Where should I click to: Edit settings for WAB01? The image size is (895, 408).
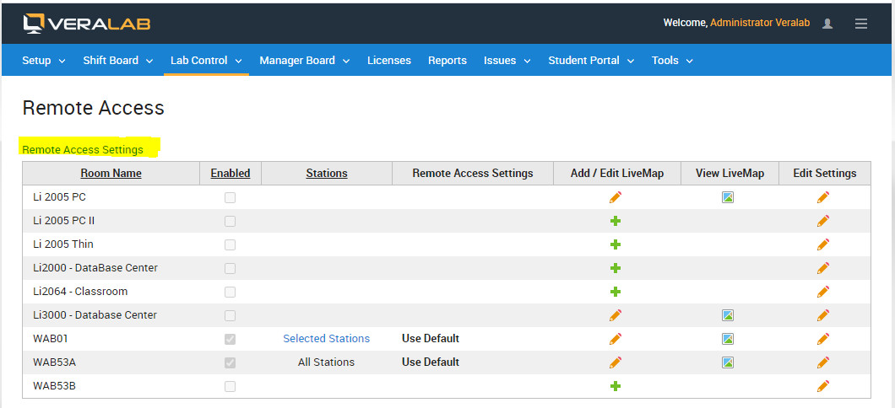tap(822, 339)
